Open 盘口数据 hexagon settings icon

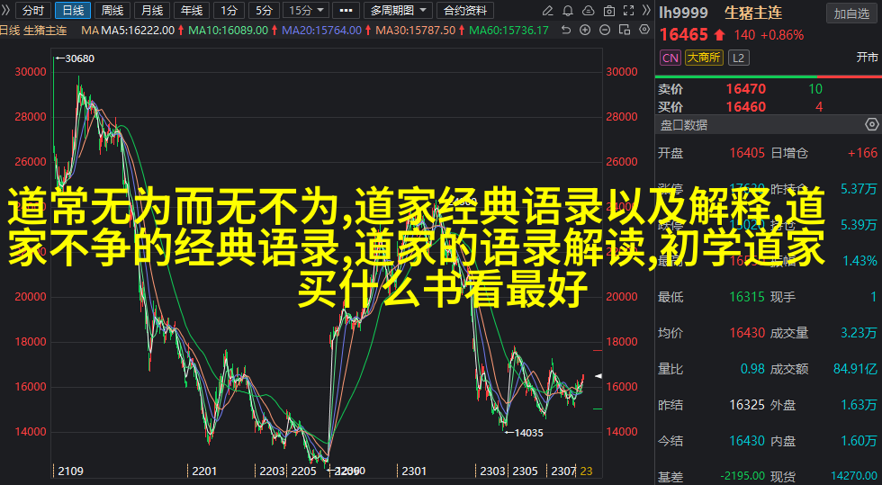870,125
